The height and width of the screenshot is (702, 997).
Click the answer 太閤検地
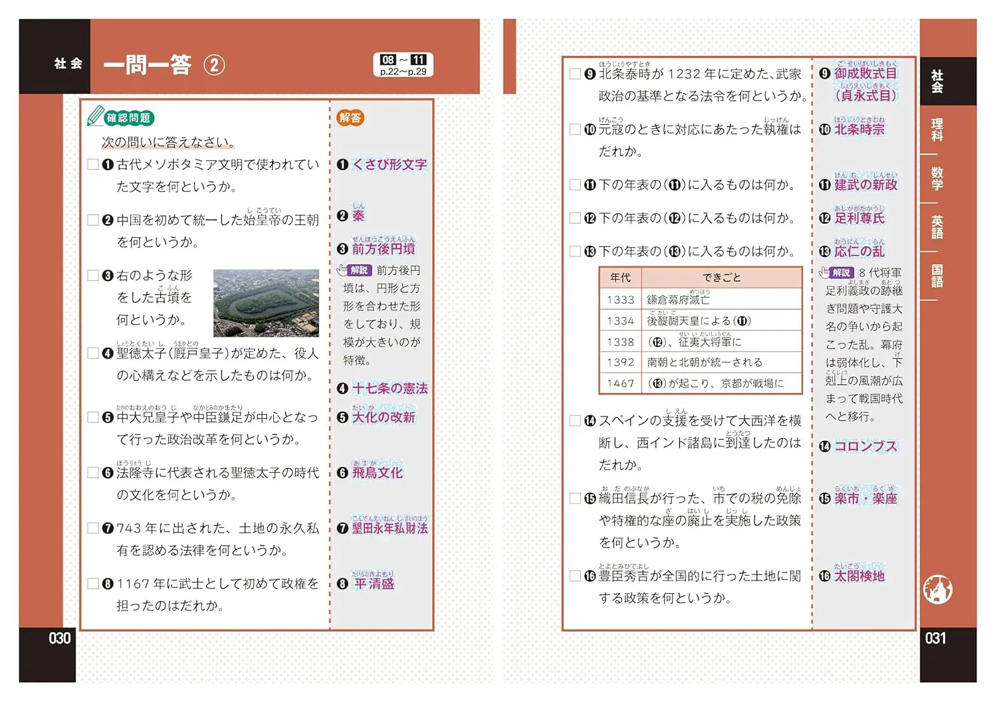click(859, 576)
